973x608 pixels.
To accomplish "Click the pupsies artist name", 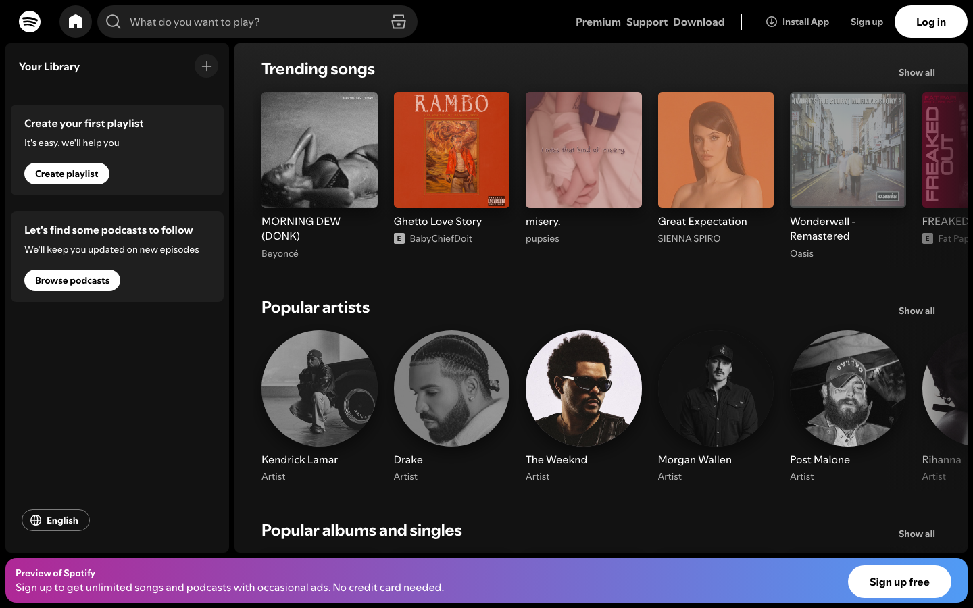I will (x=543, y=238).
